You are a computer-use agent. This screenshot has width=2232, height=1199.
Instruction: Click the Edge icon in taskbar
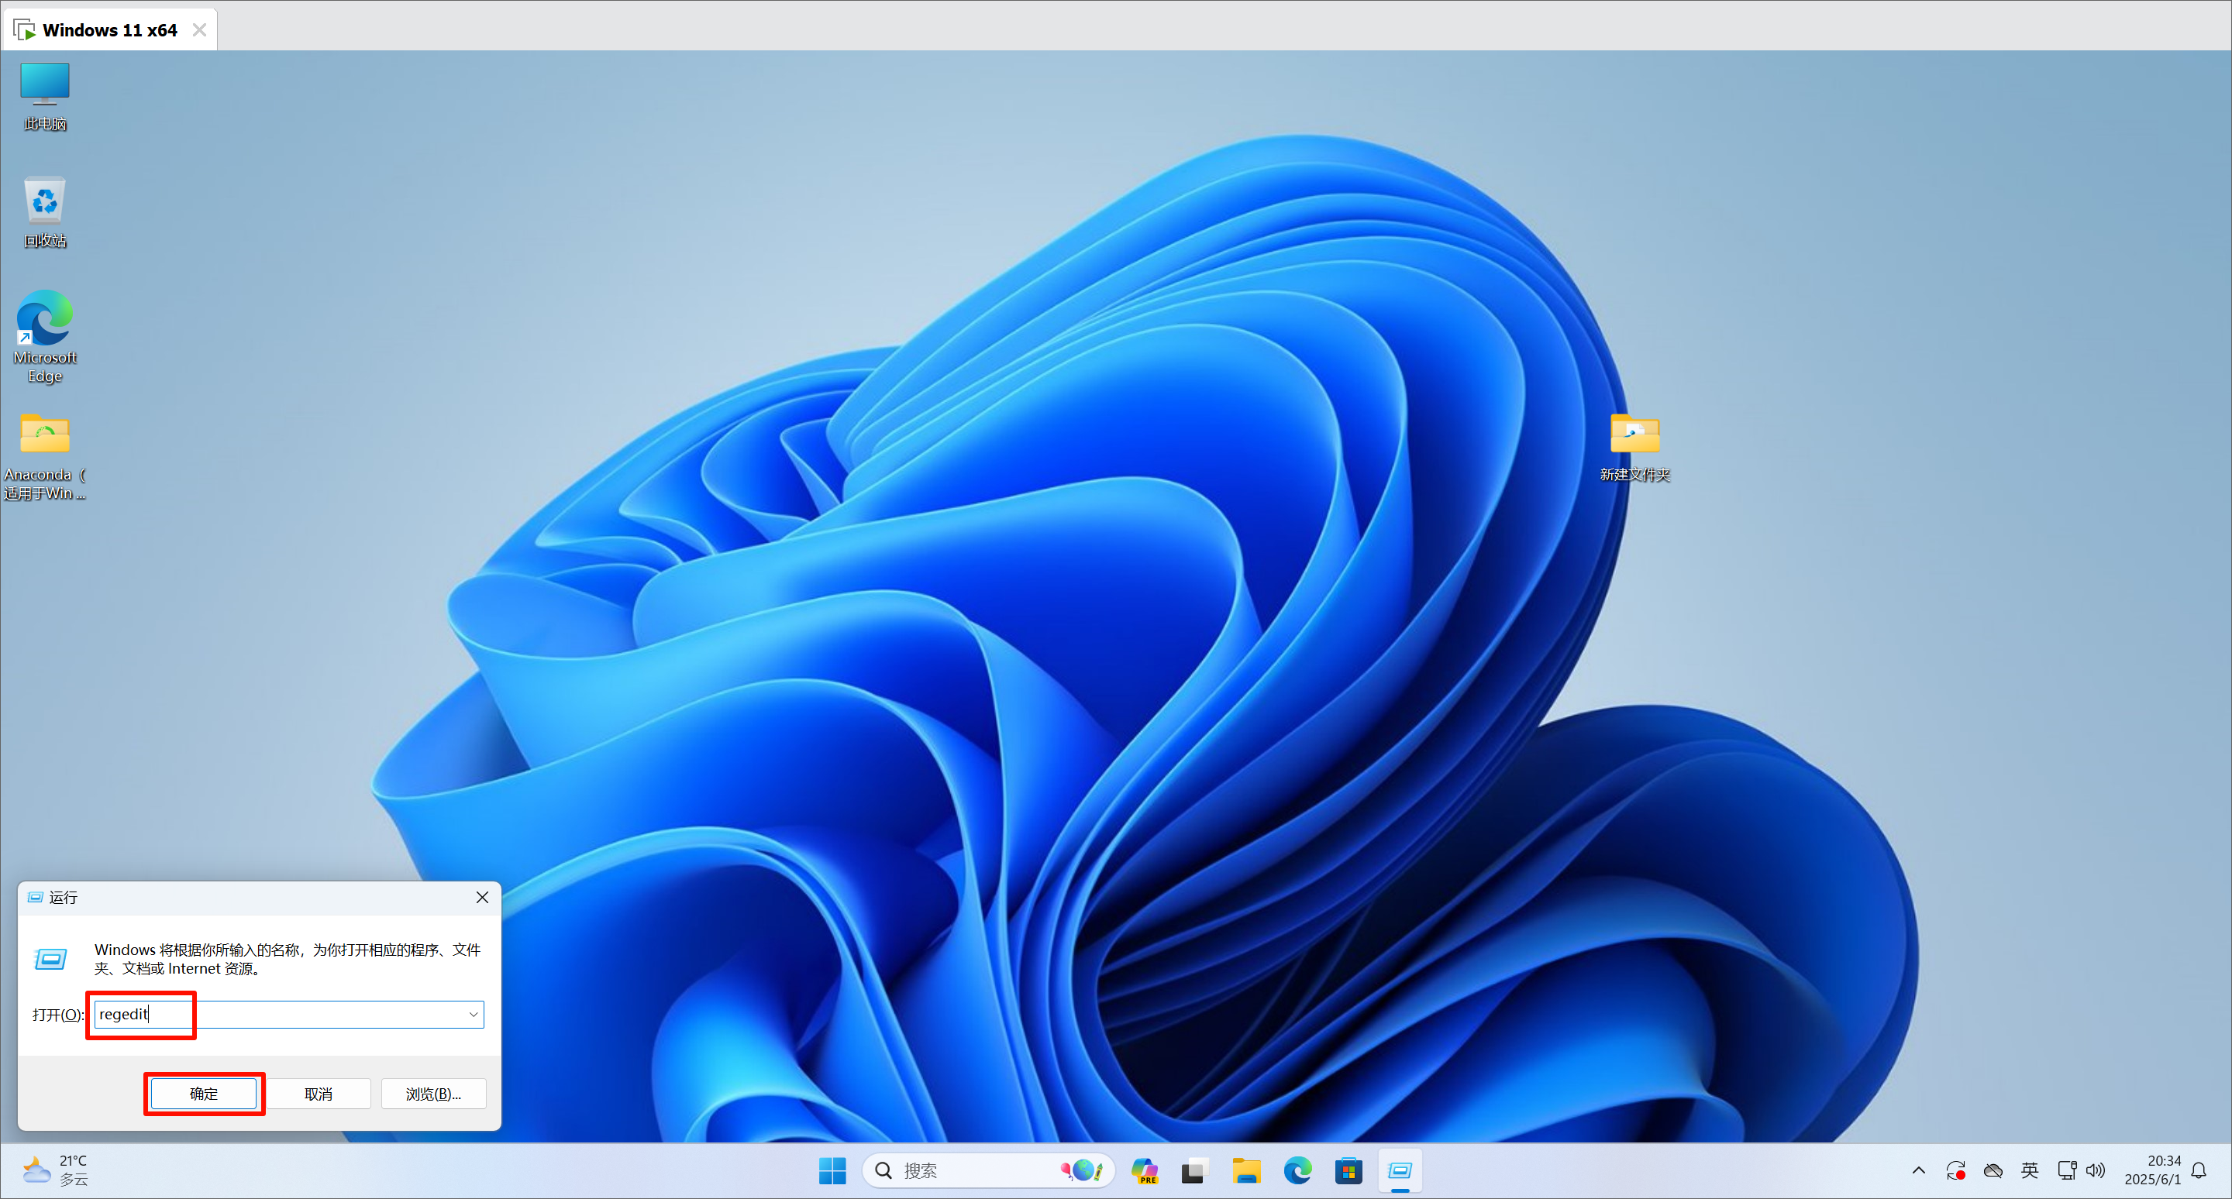[x=1297, y=1170]
